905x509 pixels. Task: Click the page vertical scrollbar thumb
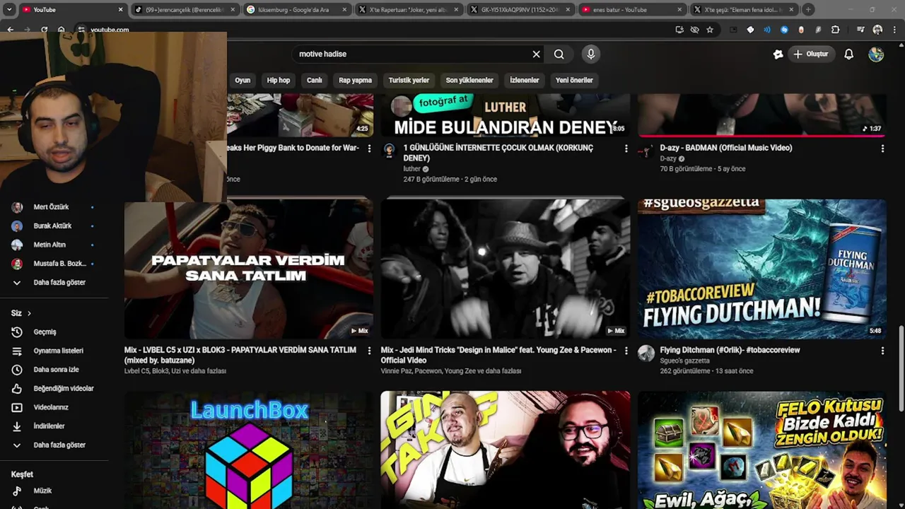click(x=901, y=368)
